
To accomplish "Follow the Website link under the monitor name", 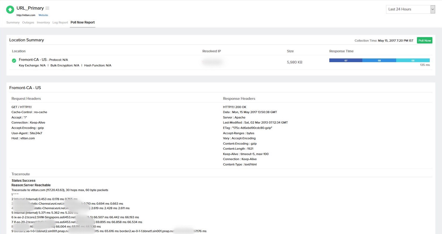I will [43, 15].
